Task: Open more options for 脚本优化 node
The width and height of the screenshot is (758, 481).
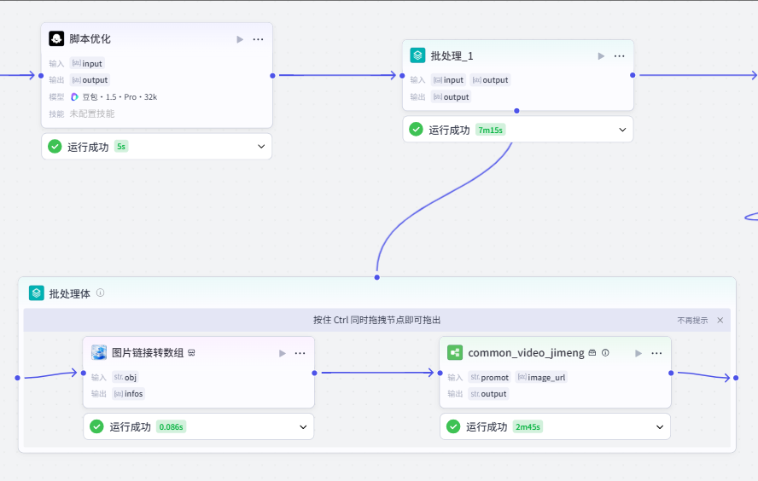Action: point(258,39)
